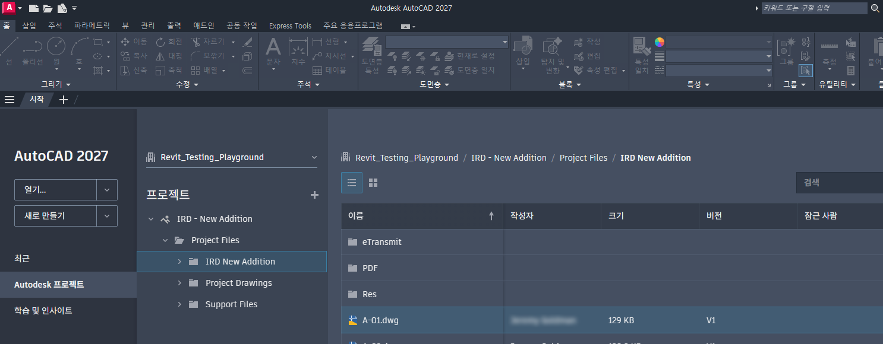
Task: Expand the 수정 panel dropdown
Action: coord(187,85)
